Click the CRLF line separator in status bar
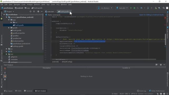 pyautogui.click(x=127, y=94)
